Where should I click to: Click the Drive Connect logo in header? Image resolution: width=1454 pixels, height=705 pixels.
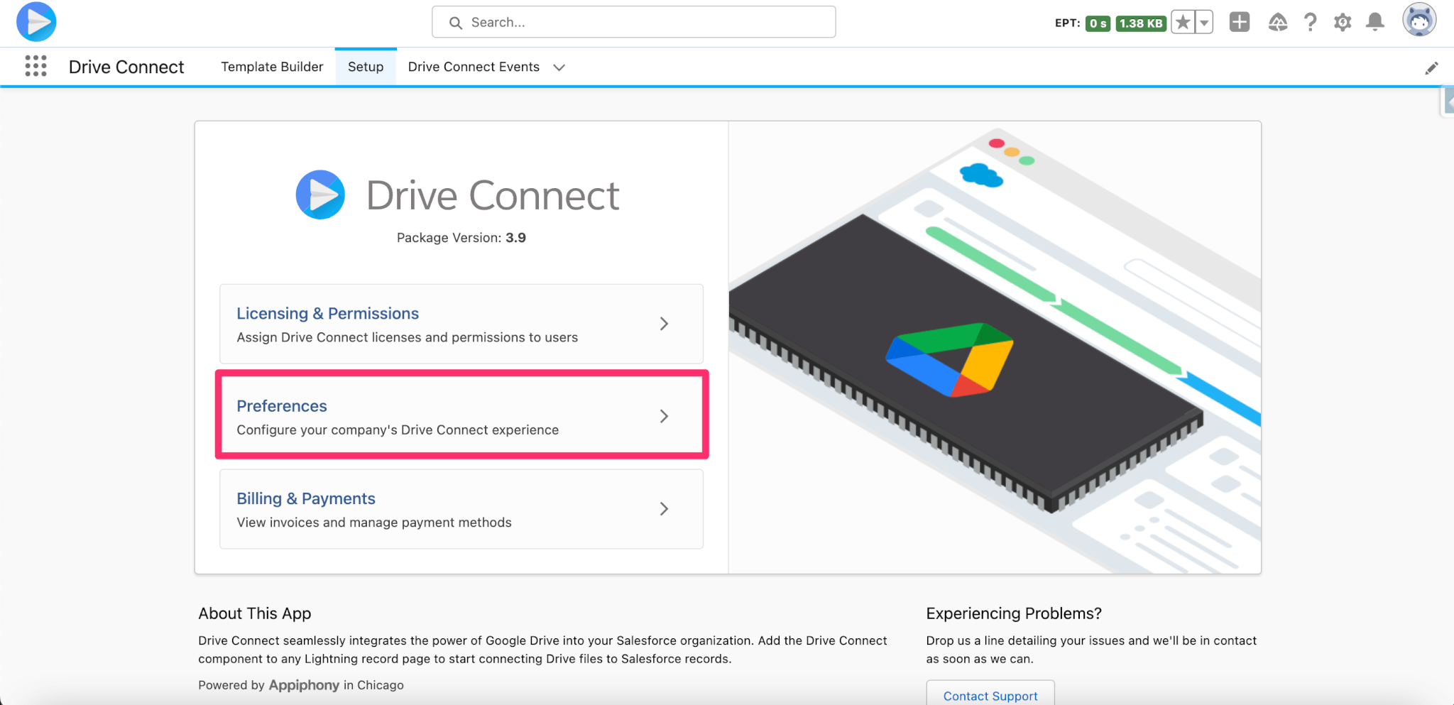tap(36, 22)
